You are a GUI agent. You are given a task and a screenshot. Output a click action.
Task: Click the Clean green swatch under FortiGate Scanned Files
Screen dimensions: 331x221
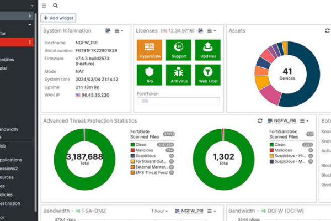132,145
